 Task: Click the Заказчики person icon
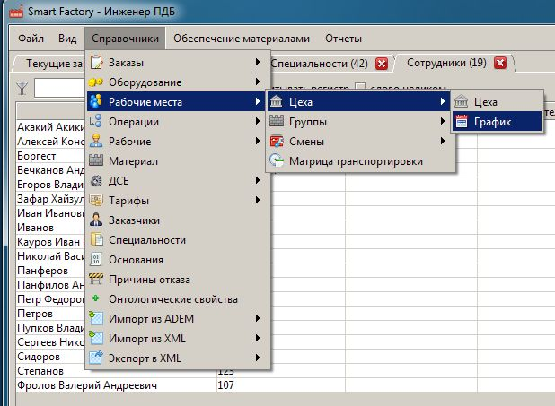click(x=96, y=220)
